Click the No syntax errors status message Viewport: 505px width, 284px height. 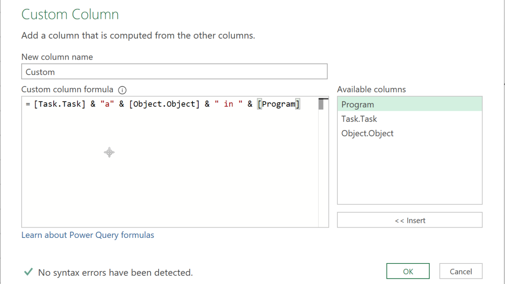pyautogui.click(x=115, y=273)
